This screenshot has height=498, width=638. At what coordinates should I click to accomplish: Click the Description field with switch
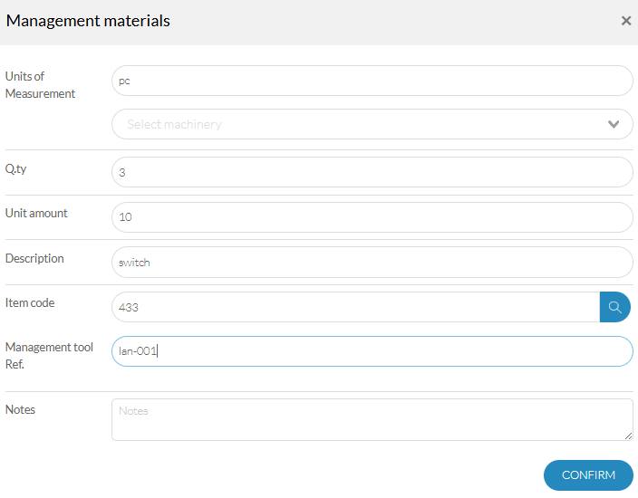click(372, 263)
